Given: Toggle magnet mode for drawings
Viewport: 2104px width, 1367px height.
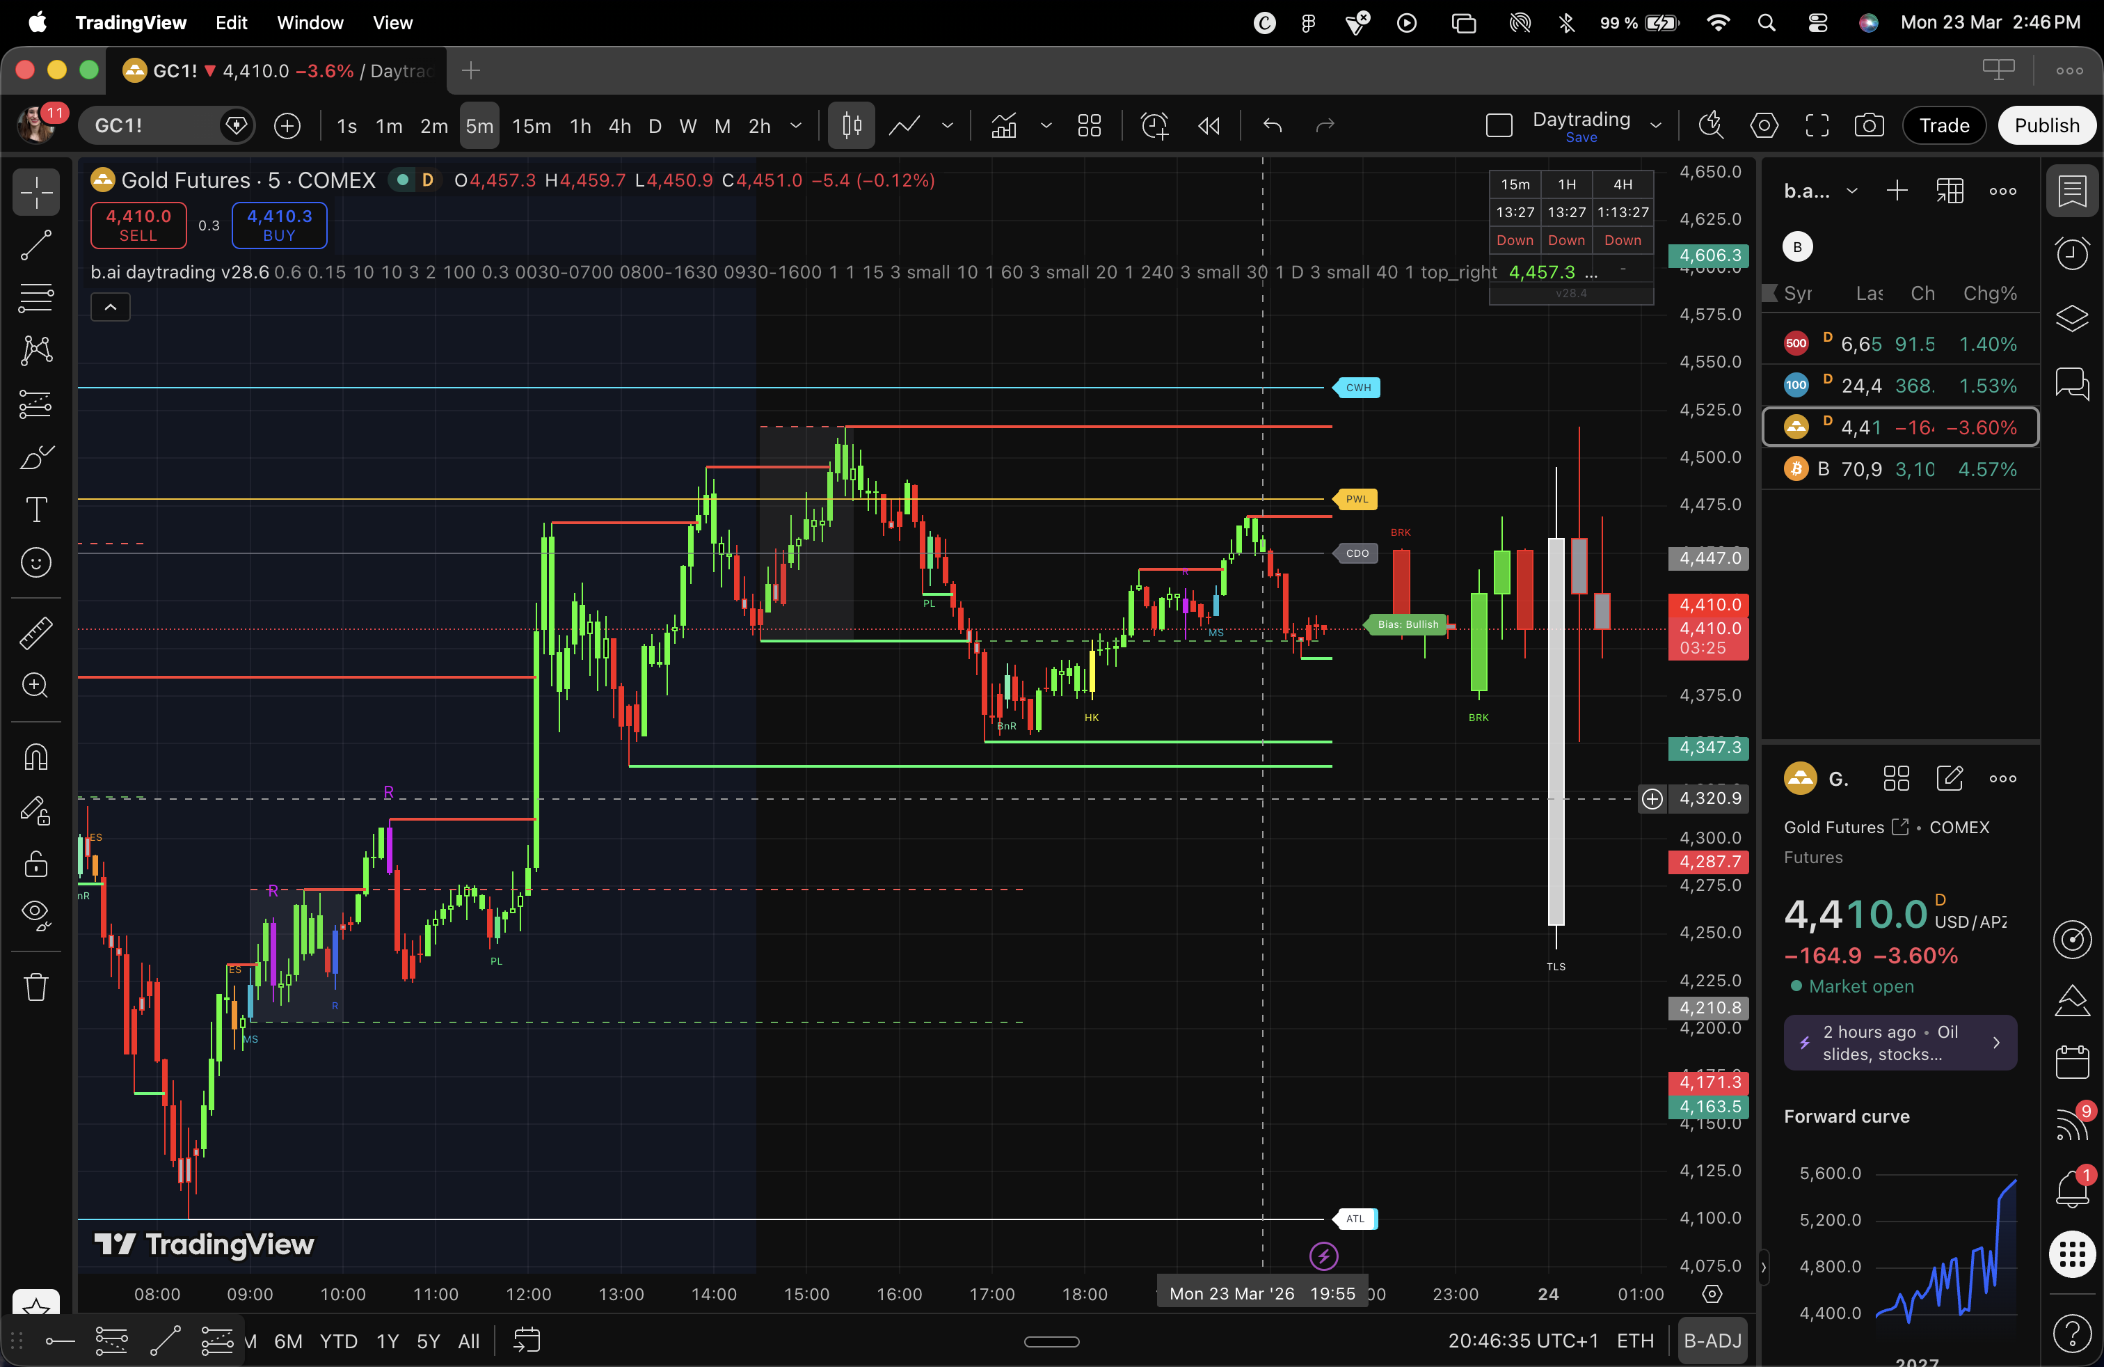Looking at the screenshot, I should click(x=36, y=757).
